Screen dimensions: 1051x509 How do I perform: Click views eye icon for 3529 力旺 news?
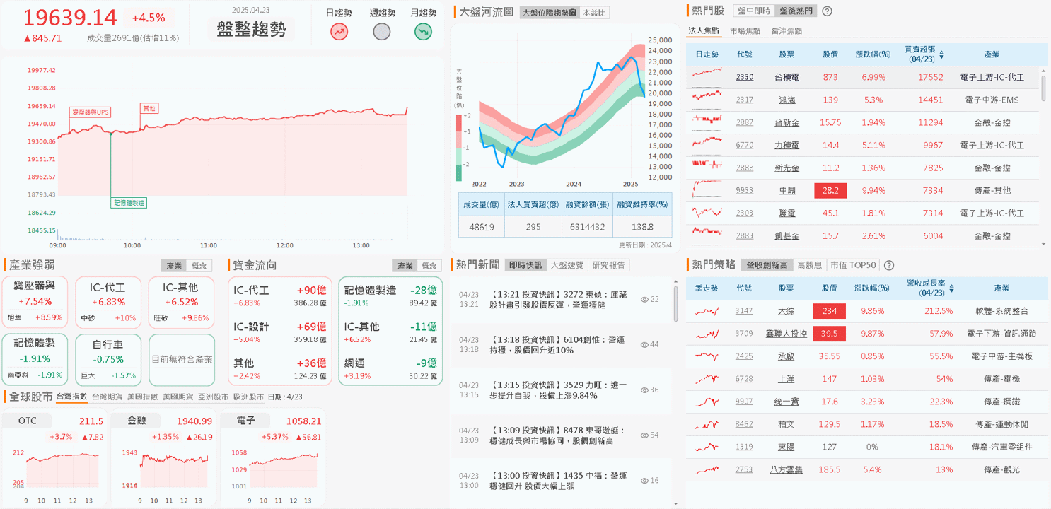click(x=644, y=390)
